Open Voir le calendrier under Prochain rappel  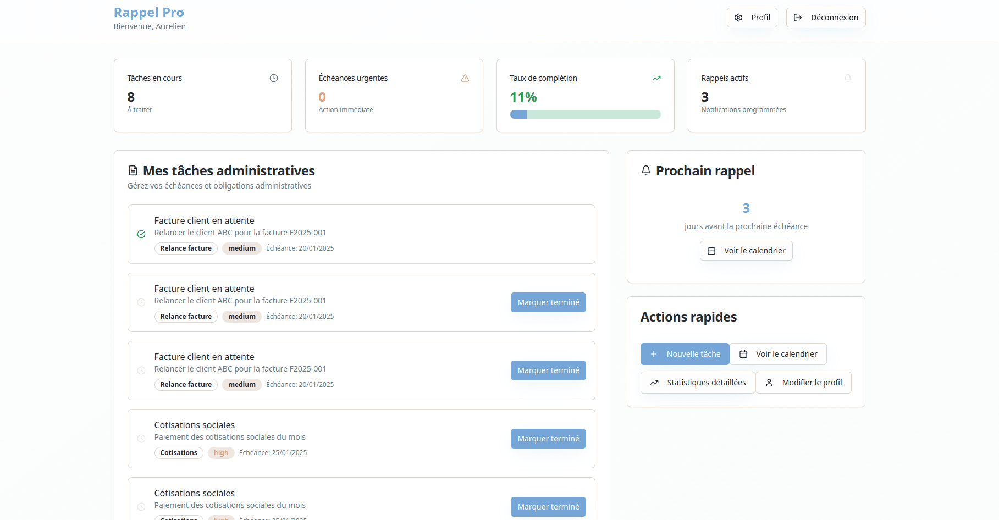click(746, 251)
